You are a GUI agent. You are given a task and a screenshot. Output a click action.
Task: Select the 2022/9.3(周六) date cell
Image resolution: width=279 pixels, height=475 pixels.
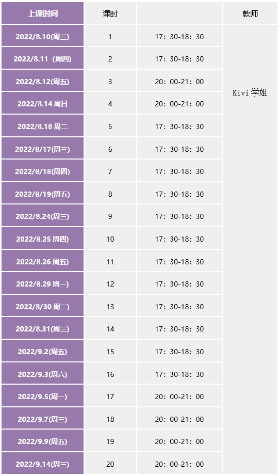coord(42,373)
